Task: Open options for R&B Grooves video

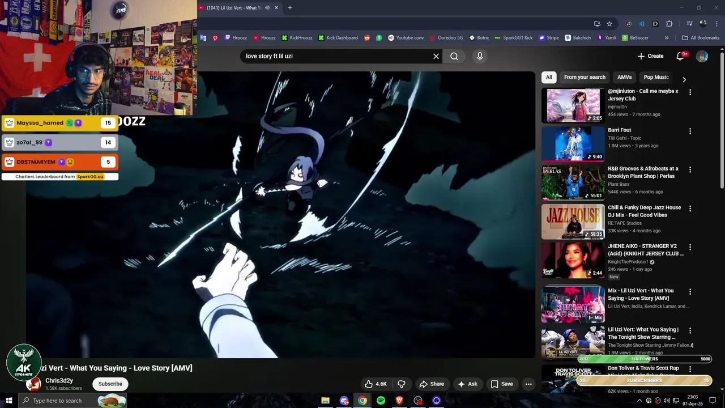Action: coord(690,169)
